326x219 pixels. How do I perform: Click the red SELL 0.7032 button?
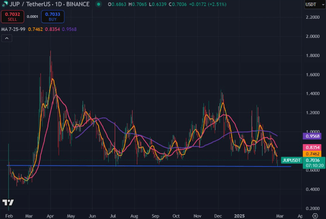tap(13, 17)
